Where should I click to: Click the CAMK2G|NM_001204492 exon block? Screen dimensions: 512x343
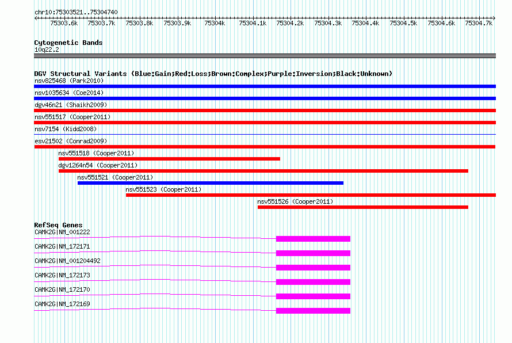313,268
